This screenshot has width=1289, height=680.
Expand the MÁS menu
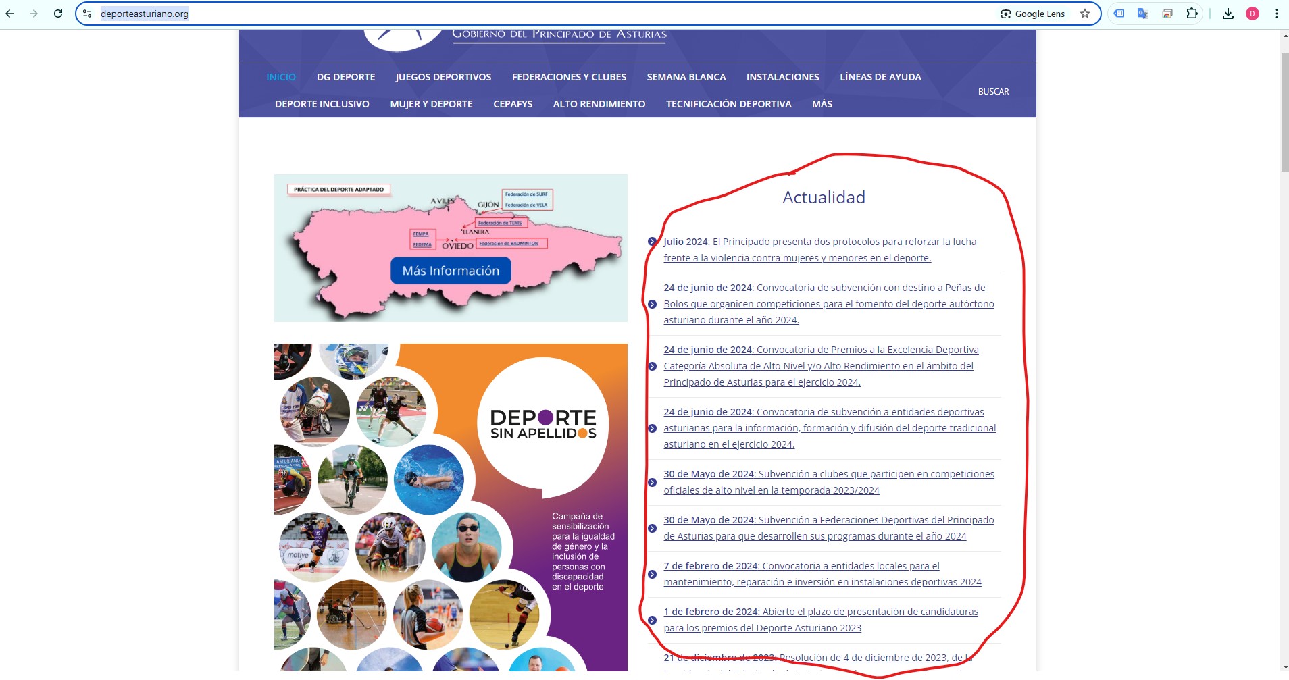coord(822,104)
